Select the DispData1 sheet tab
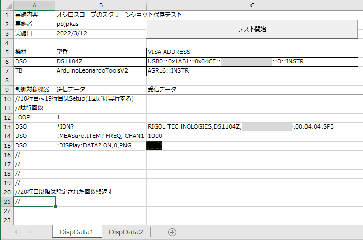The image size is (363, 240). 77,232
